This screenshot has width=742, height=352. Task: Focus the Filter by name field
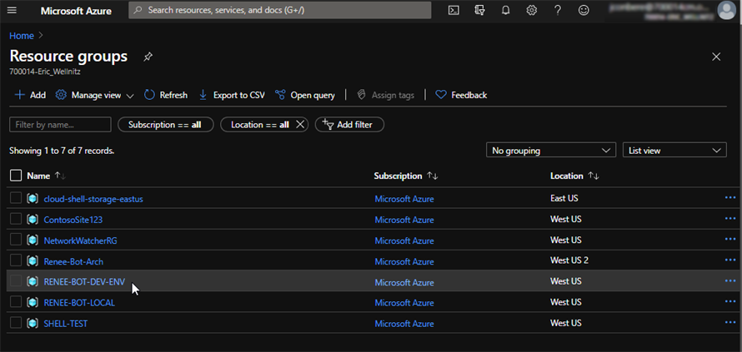pos(60,125)
